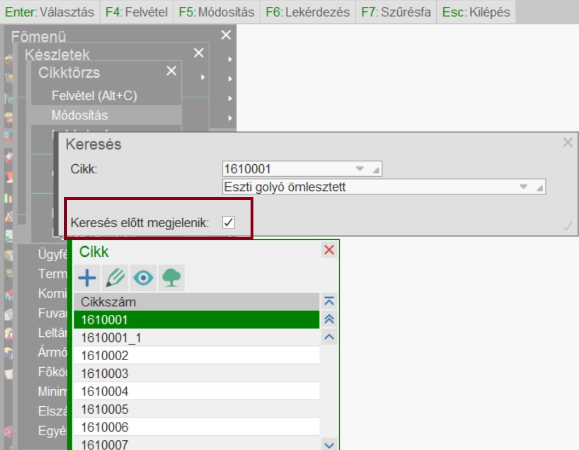Click the green tree filter icon
Image resolution: width=579 pixels, height=450 pixels.
click(172, 278)
